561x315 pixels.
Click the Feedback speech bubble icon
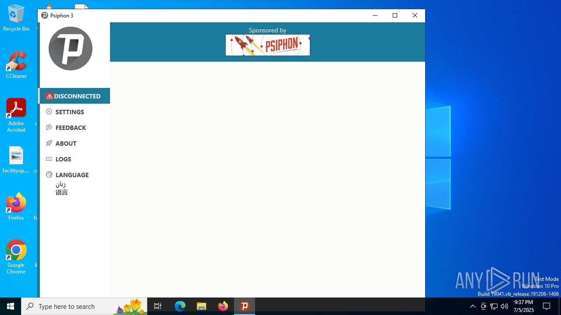point(49,127)
